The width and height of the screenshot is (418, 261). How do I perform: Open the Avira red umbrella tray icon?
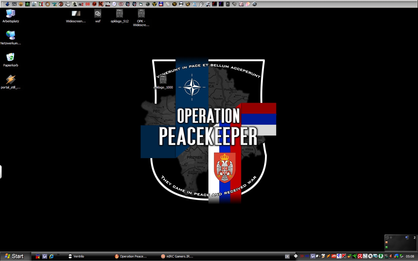coord(360,256)
